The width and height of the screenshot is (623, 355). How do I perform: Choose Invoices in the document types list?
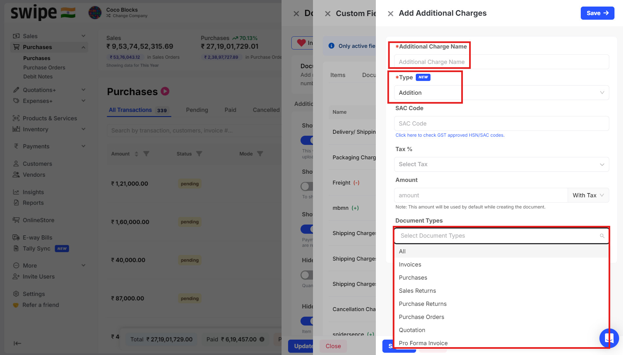click(x=410, y=265)
